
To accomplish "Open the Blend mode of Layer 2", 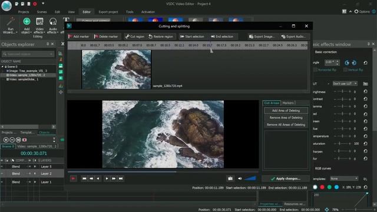I will pyautogui.click(x=16, y=174).
